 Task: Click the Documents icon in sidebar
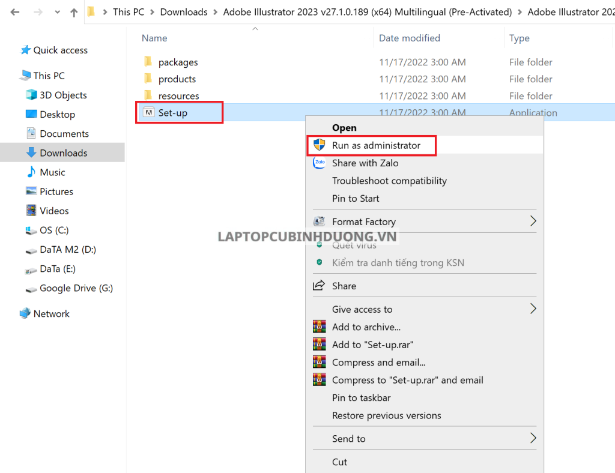31,133
